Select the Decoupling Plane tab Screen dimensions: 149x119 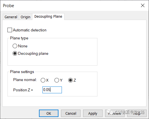48,17
